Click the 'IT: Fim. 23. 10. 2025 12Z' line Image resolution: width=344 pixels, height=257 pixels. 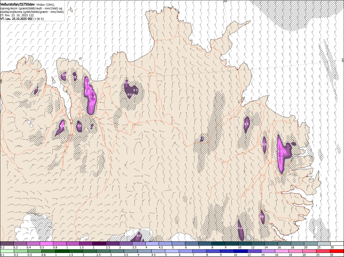[x=17, y=16]
